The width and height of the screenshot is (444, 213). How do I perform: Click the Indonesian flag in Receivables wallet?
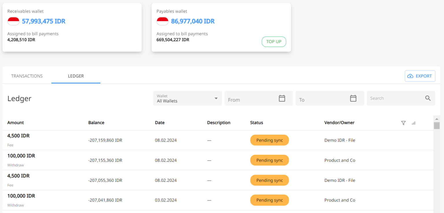(13, 21)
